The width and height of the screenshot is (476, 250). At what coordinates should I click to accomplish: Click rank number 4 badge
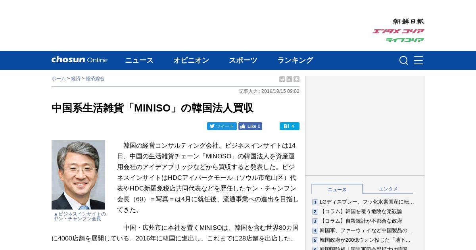coord(315,231)
